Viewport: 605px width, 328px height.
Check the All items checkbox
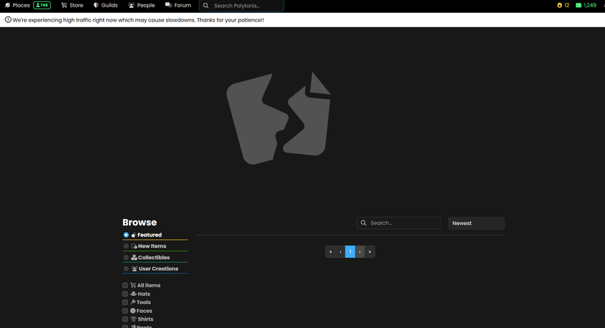pyautogui.click(x=125, y=286)
